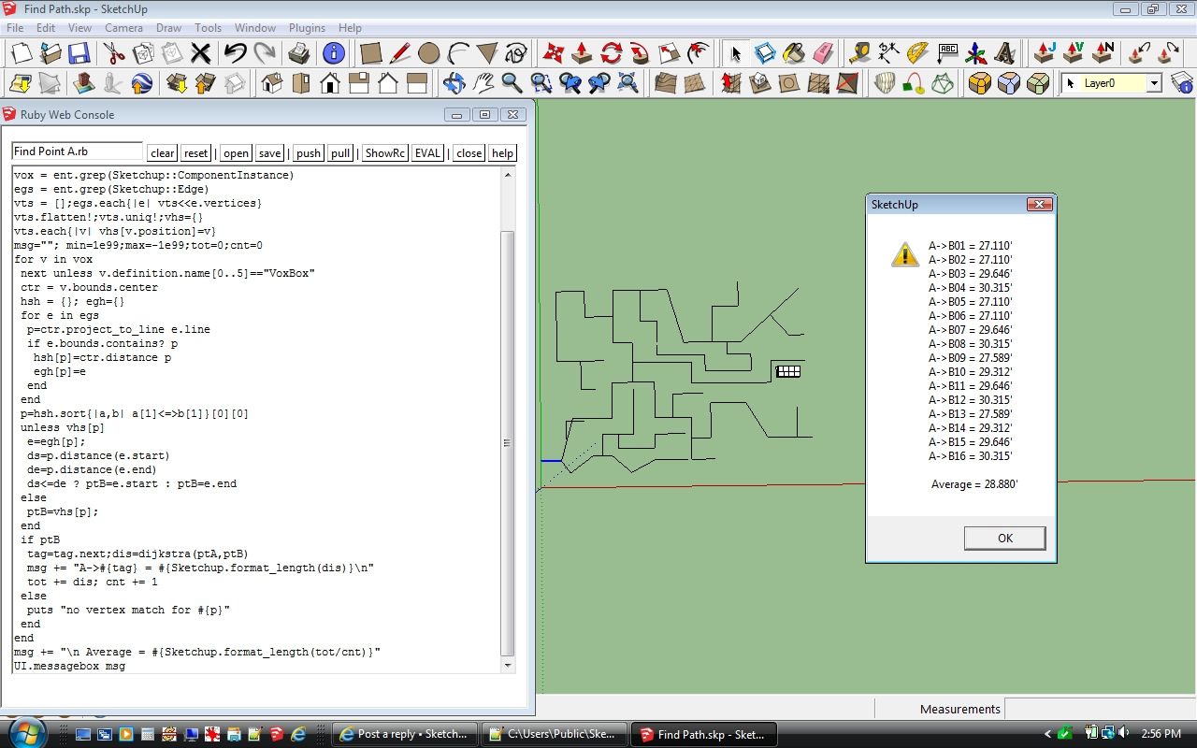Select the Axes tool
Screen dimensions: 1197x748
click(976, 53)
